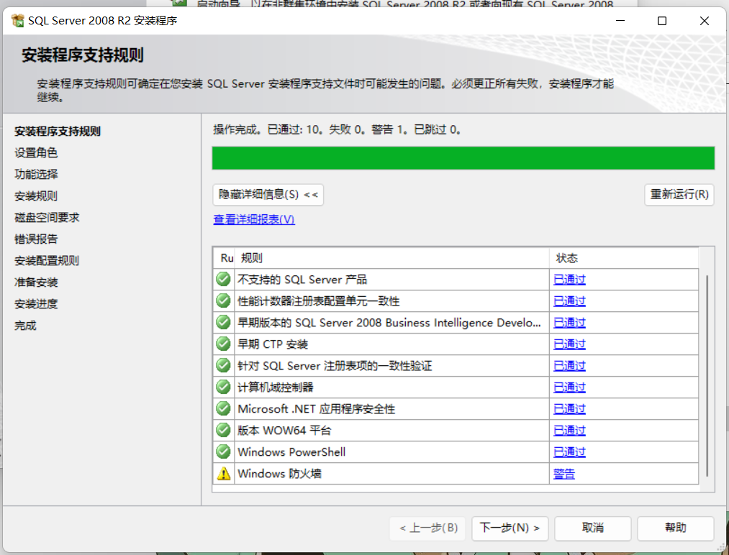Select 安装配置规则 step in the sidebar

pos(47,260)
